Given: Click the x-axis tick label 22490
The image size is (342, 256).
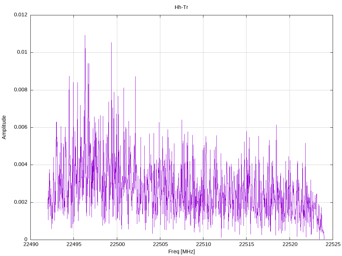Looking at the screenshot, I should point(30,244).
